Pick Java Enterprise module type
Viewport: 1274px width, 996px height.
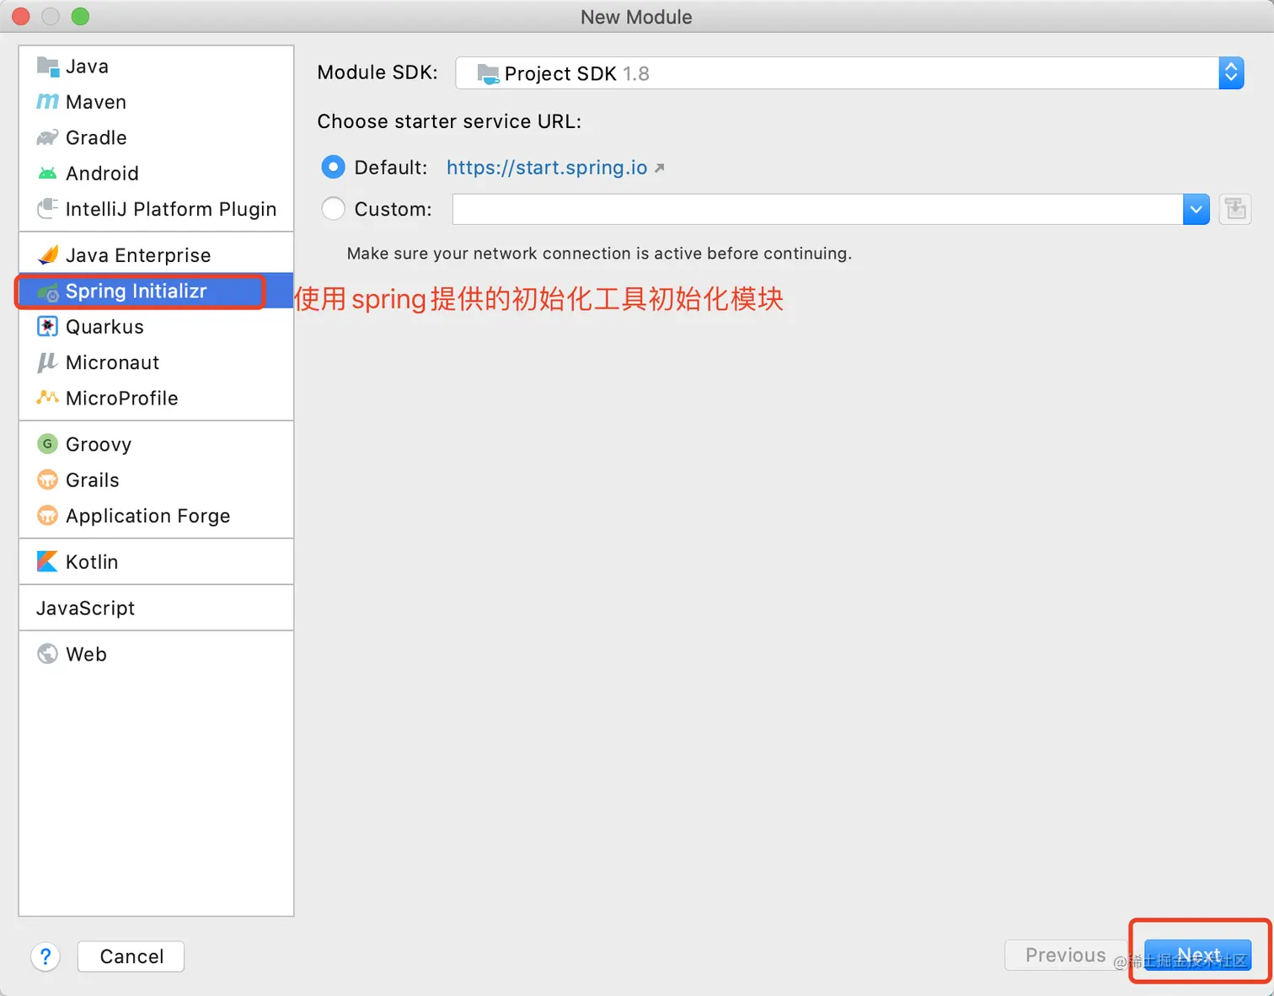tap(156, 254)
